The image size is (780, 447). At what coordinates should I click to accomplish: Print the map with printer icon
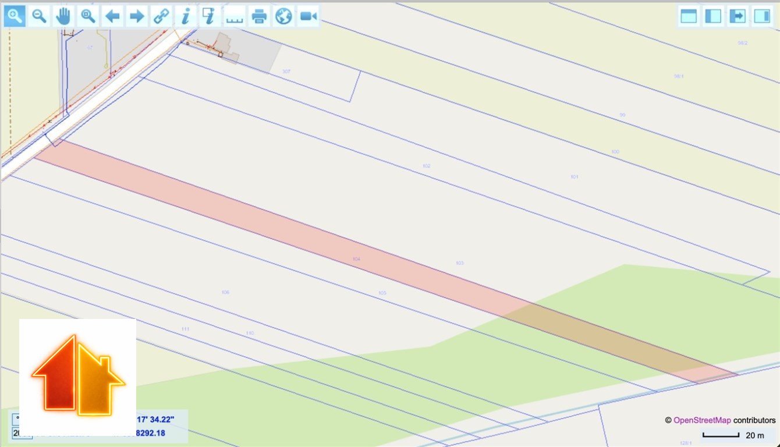(259, 16)
